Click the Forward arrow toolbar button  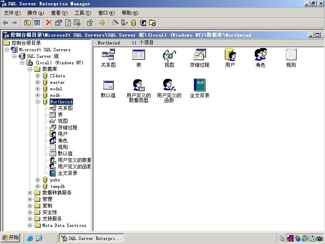[15, 23]
